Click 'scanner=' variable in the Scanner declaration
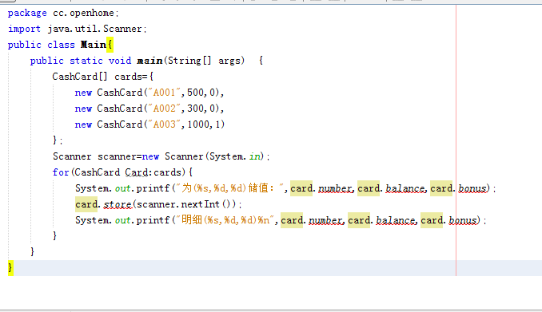This screenshot has width=542, height=312. tap(120, 156)
